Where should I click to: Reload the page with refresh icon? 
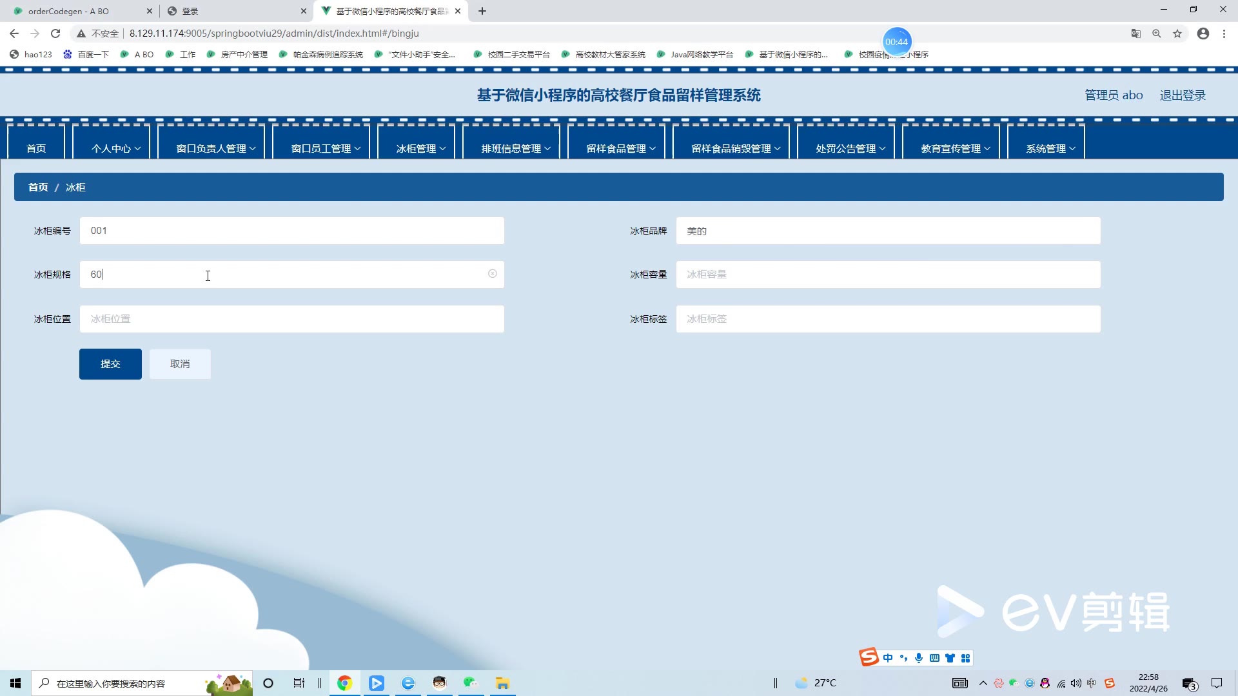[x=55, y=34]
